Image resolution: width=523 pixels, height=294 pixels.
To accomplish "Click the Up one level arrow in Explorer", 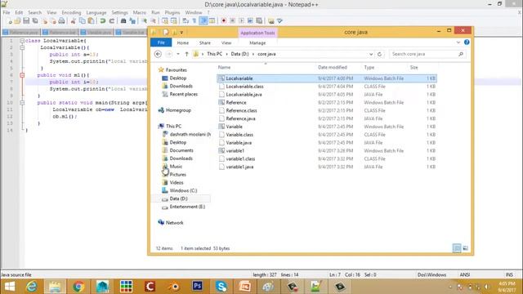I will [187, 54].
